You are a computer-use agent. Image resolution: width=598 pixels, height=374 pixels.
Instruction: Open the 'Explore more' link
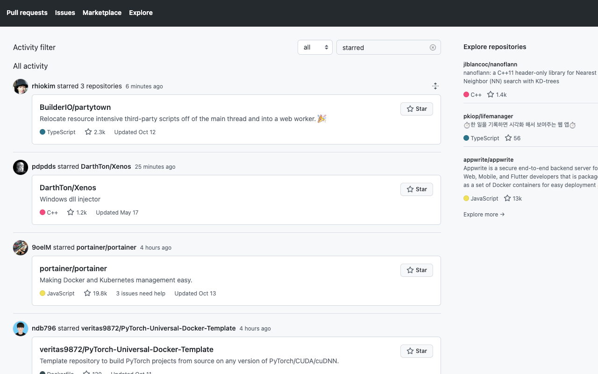click(x=484, y=215)
